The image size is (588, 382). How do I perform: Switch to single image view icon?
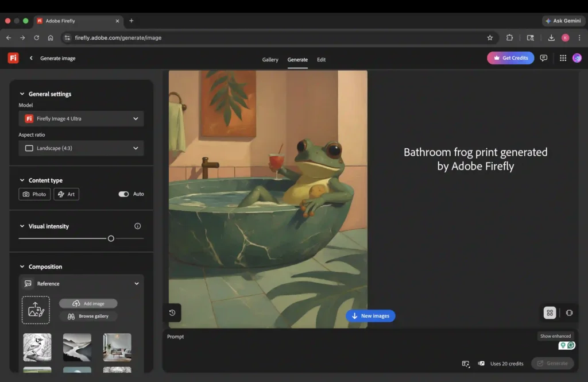pyautogui.click(x=569, y=312)
